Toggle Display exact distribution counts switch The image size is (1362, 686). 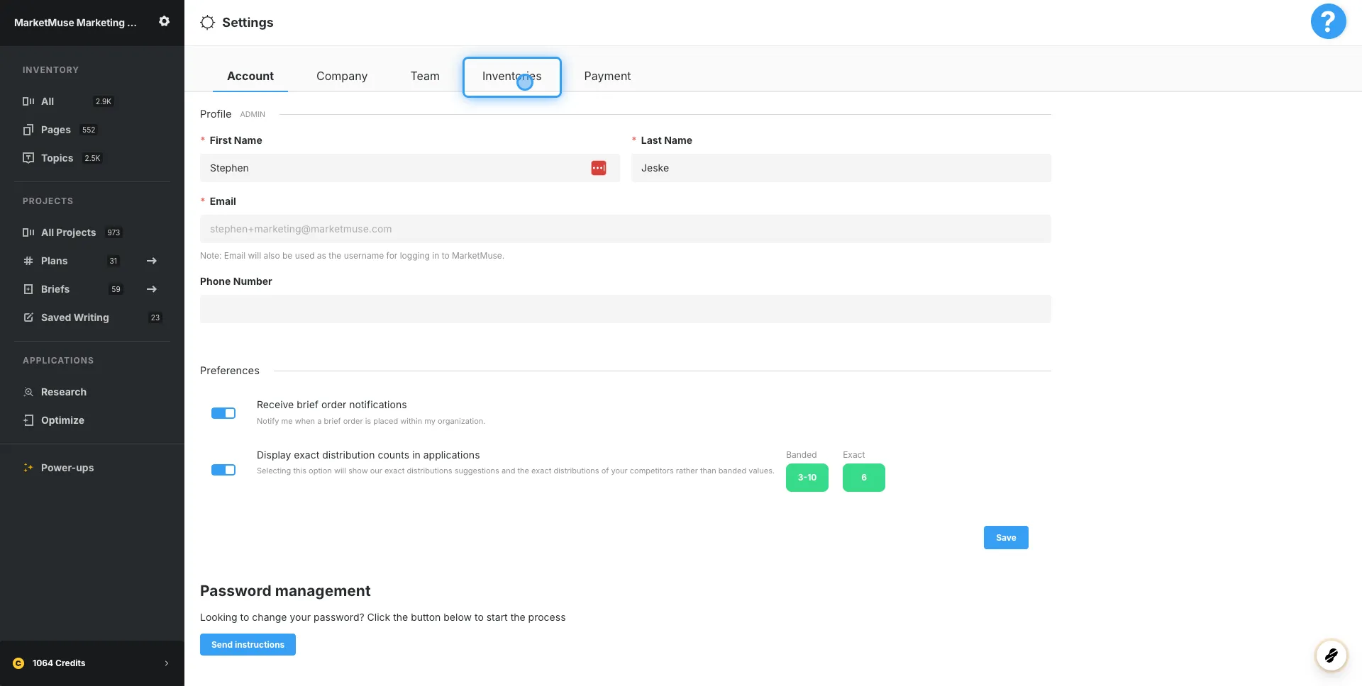tap(223, 470)
